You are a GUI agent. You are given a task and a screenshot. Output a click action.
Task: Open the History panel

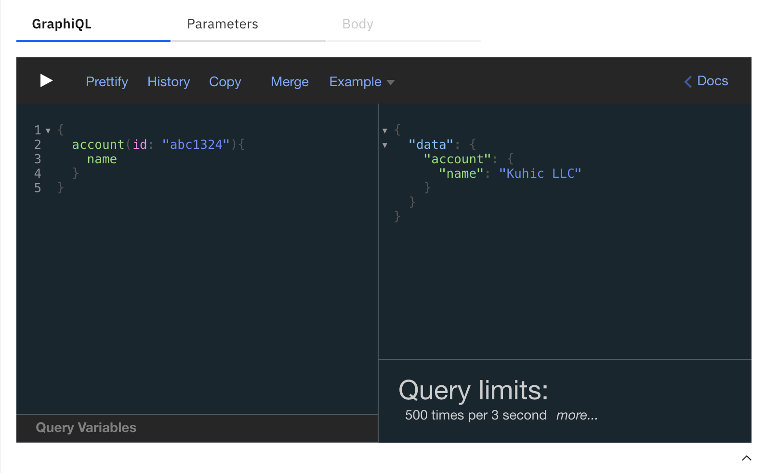coord(169,82)
